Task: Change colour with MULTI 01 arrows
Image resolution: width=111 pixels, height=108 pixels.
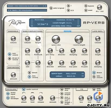Action: 83,76
